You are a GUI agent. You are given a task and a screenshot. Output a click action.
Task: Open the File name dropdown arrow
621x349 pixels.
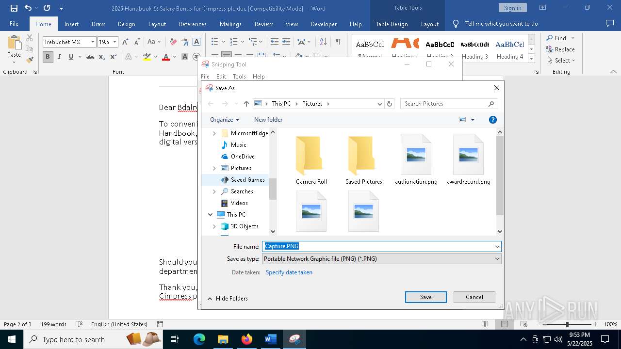pyautogui.click(x=497, y=247)
